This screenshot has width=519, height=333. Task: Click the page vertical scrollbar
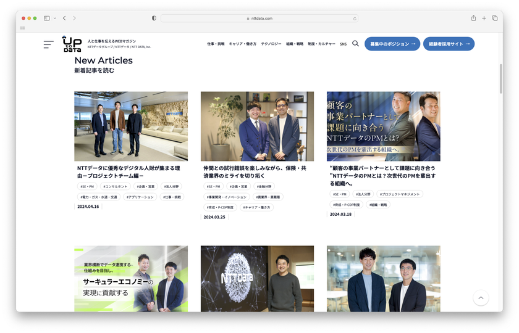click(x=501, y=79)
